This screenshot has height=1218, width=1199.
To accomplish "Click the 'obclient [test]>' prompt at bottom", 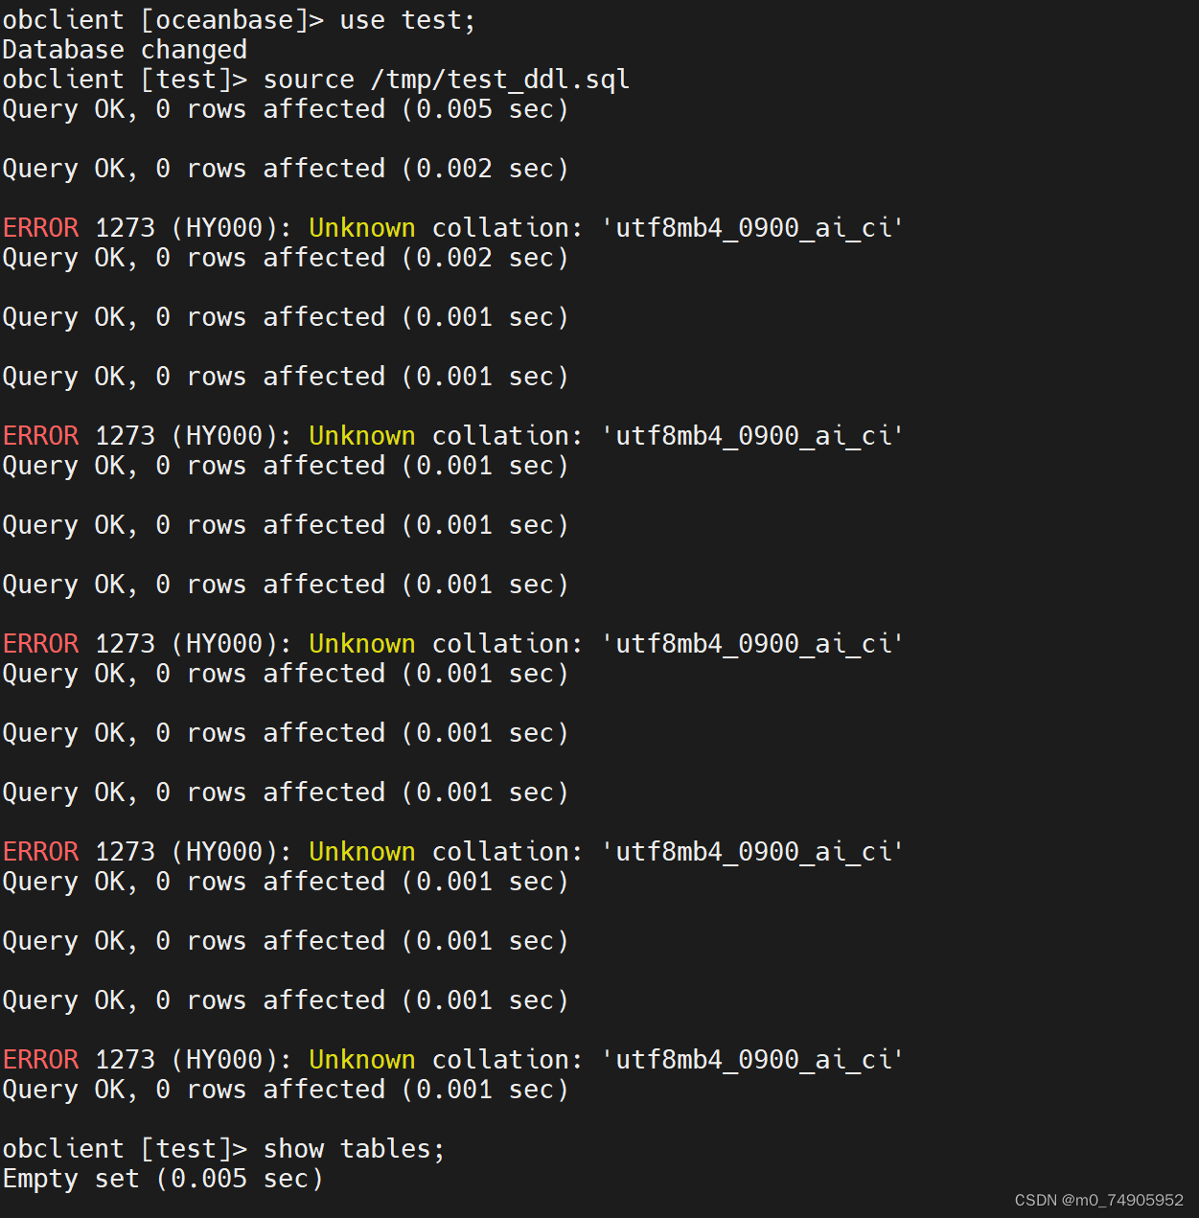I will [x=125, y=1148].
